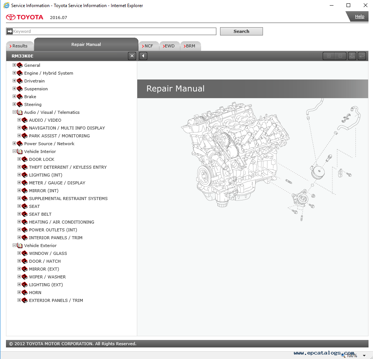
Task: Click the Search button
Action: click(x=241, y=31)
